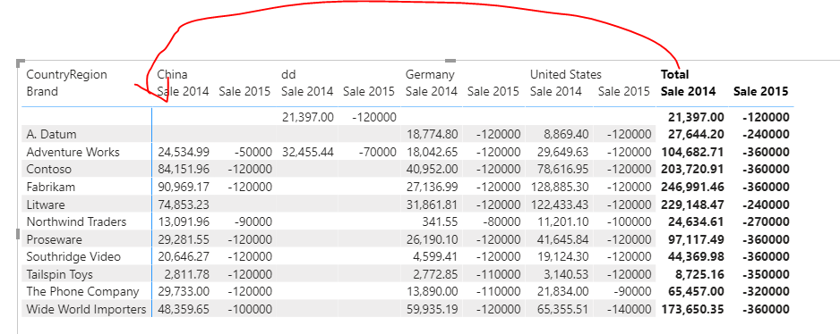
Task: Select the China column group header
Action: coord(172,74)
